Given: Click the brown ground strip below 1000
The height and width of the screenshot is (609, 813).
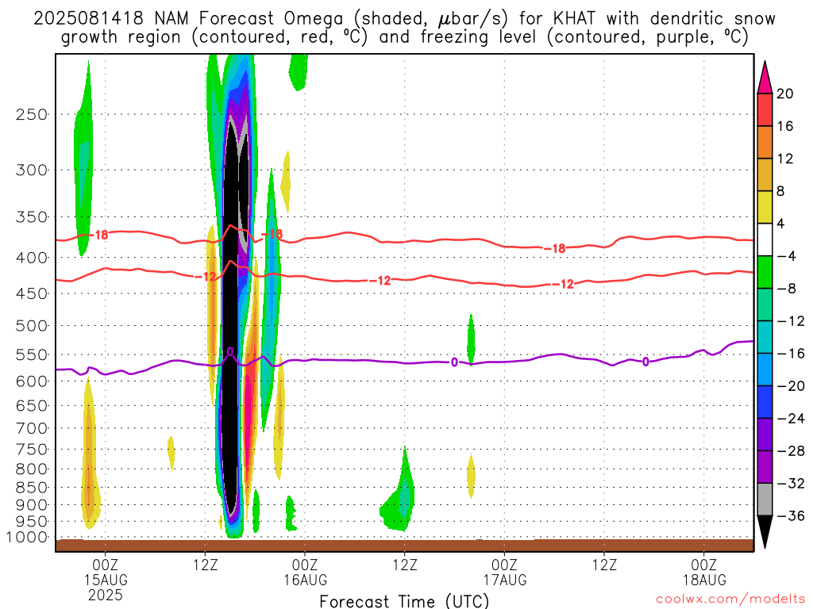Looking at the screenshot, I should [x=404, y=545].
